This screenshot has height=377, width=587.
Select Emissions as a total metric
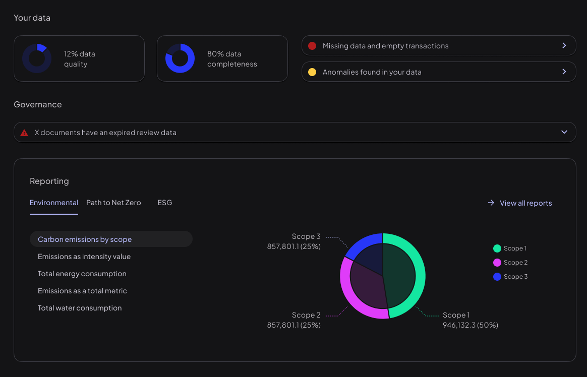point(82,291)
